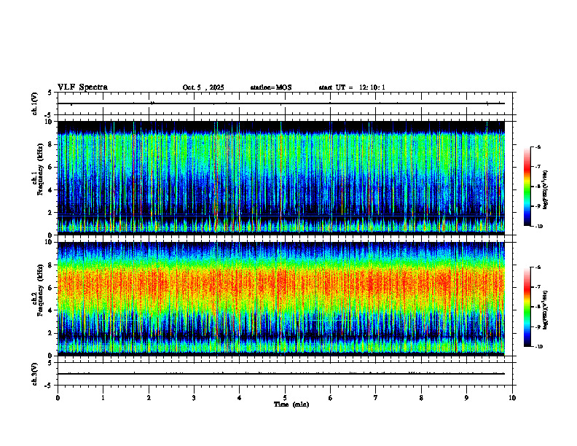Click time axis tick label "3"
The width and height of the screenshot is (577, 446).
point(194,398)
